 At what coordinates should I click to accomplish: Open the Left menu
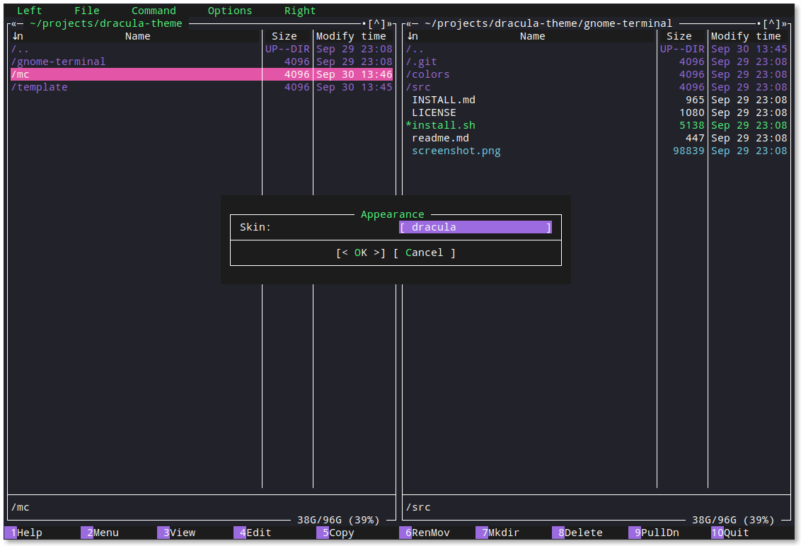(28, 10)
